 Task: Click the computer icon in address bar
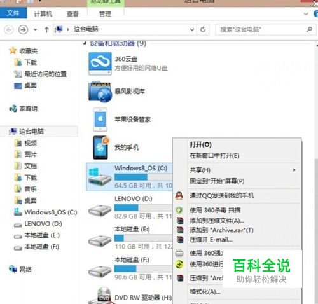pyautogui.click(x=59, y=29)
